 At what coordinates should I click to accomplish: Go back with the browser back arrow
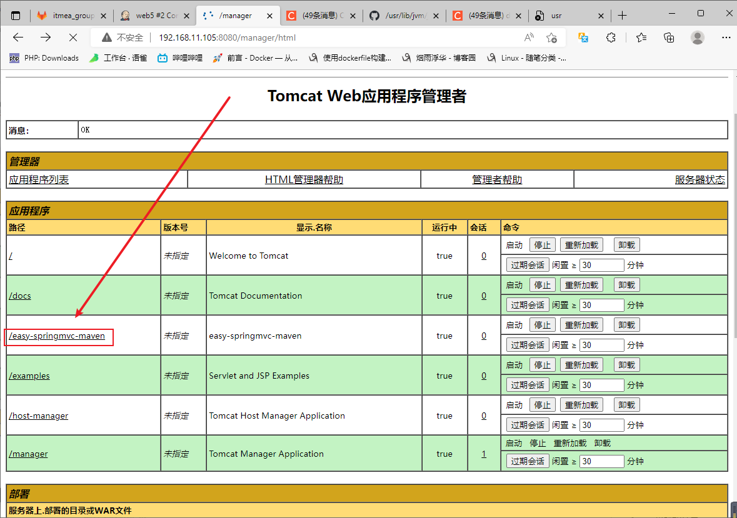click(18, 37)
